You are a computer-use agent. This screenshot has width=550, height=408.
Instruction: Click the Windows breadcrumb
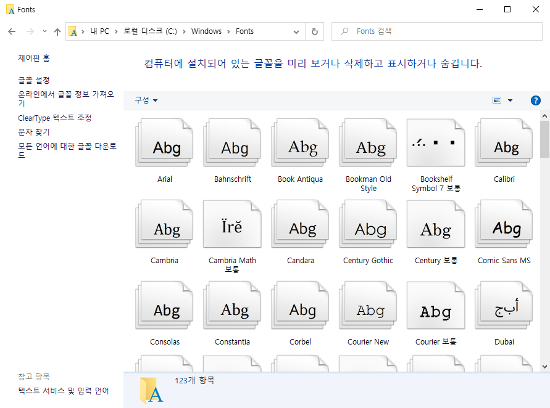[206, 31]
